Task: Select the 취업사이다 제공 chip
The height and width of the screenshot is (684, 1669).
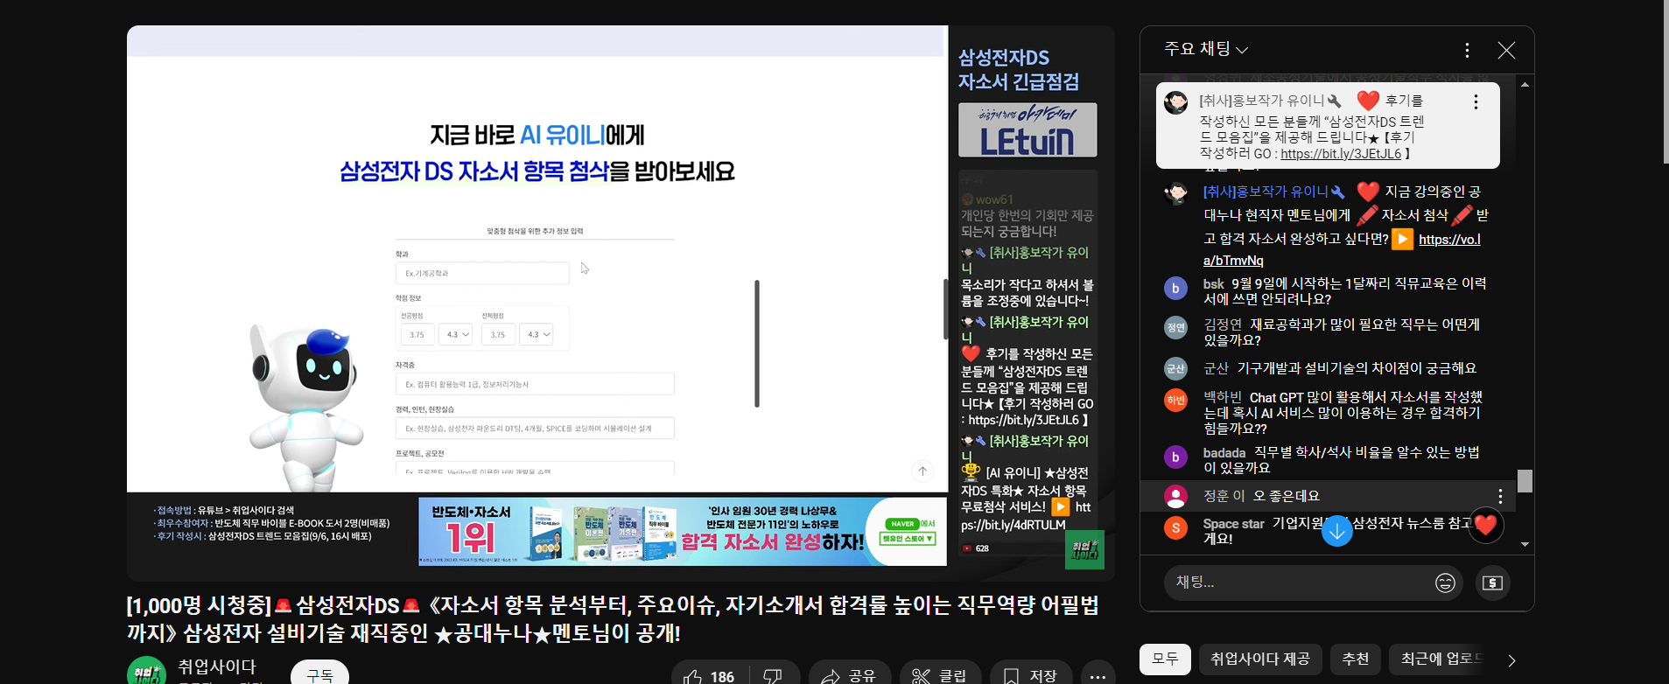Action: [x=1259, y=660]
